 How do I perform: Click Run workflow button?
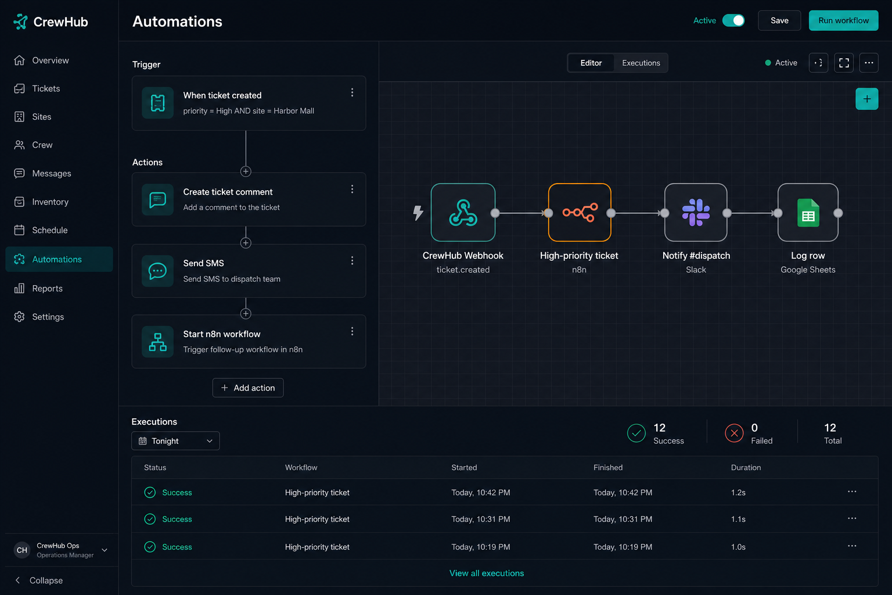click(843, 20)
